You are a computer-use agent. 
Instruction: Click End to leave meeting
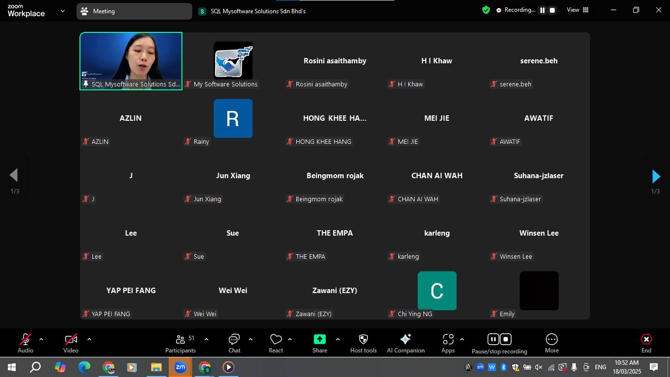tap(646, 343)
